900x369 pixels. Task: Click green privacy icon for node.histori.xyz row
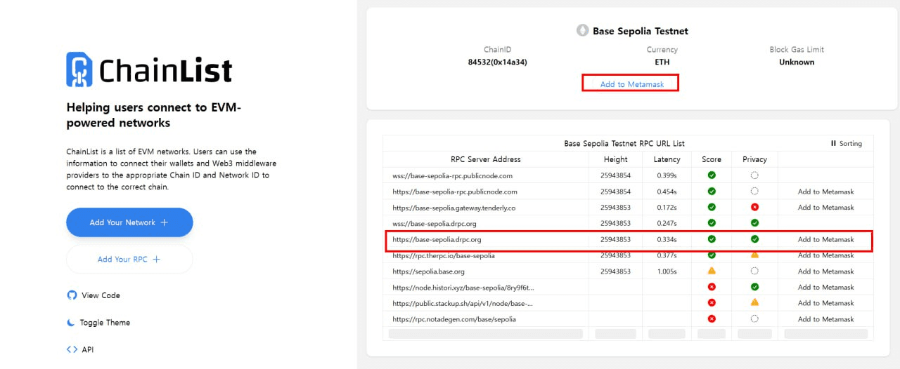pos(754,287)
